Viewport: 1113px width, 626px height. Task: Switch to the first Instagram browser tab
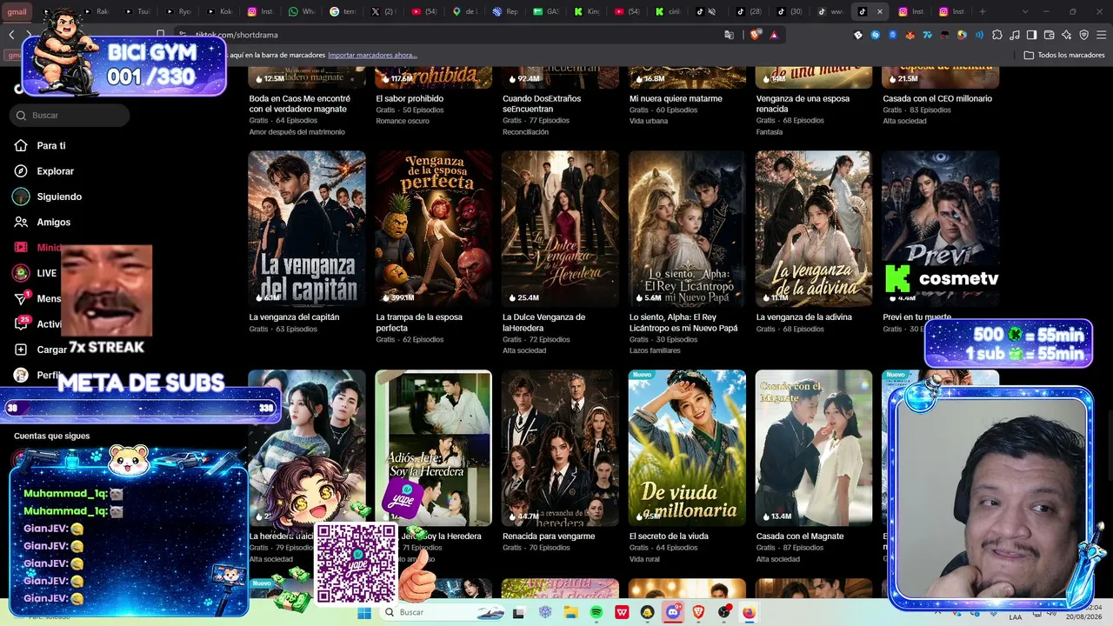tap(261, 11)
